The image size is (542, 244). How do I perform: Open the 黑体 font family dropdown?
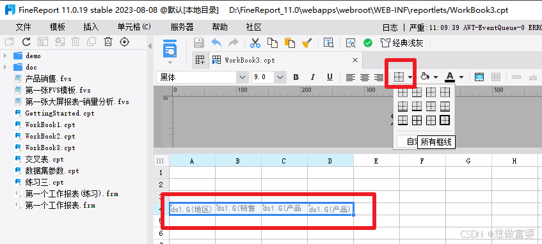[x=243, y=77]
